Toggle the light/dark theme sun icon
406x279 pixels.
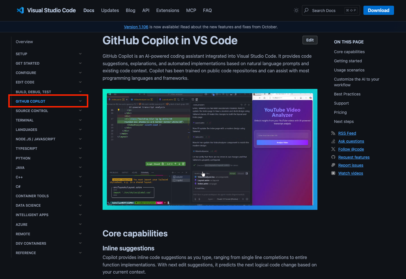pos(296,10)
